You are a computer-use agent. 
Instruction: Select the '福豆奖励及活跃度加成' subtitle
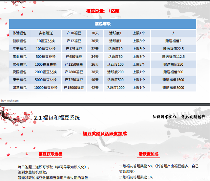pyautogui.click(x=105, y=134)
